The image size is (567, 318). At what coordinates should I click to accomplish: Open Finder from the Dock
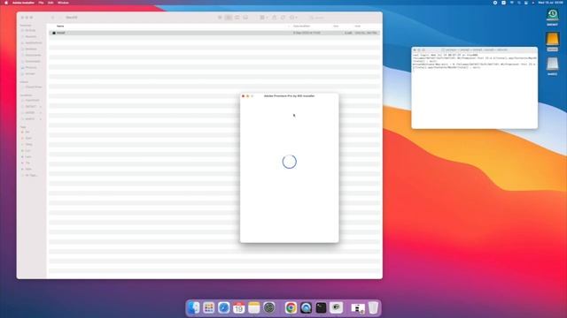coord(194,308)
